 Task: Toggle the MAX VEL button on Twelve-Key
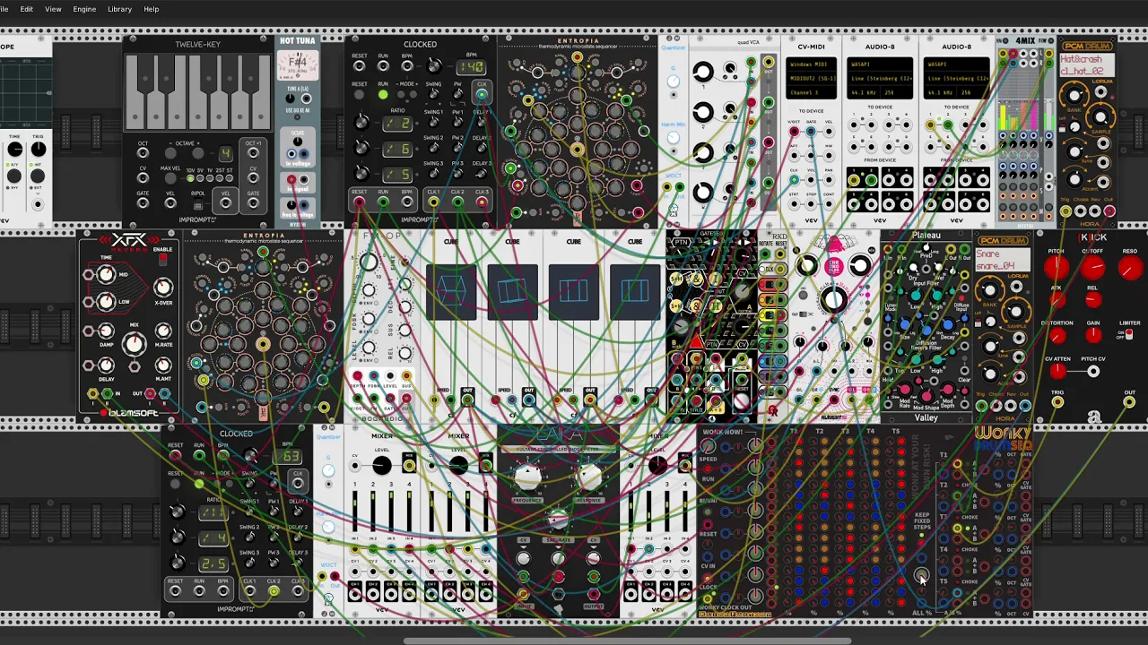point(170,178)
